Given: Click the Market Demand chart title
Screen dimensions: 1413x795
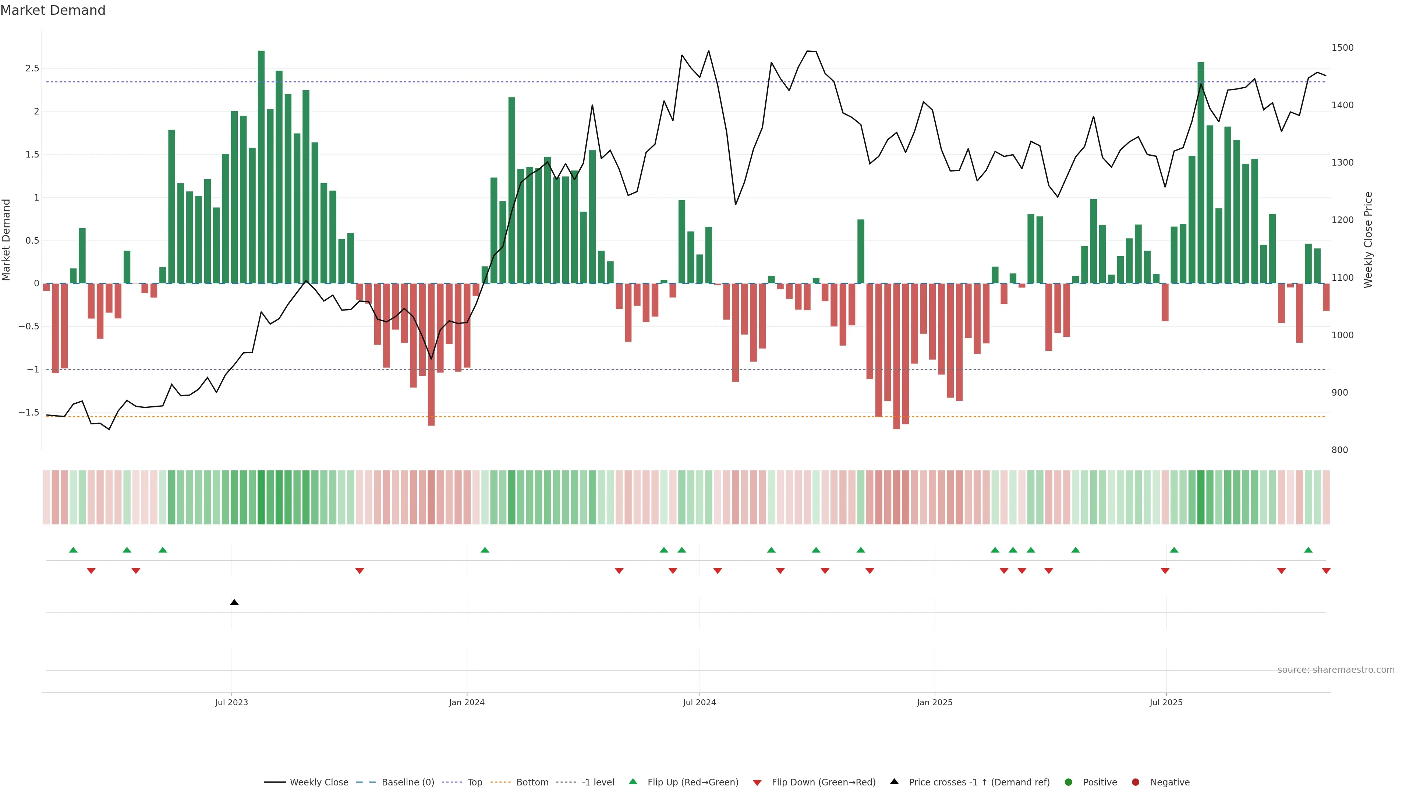Looking at the screenshot, I should (x=53, y=10).
